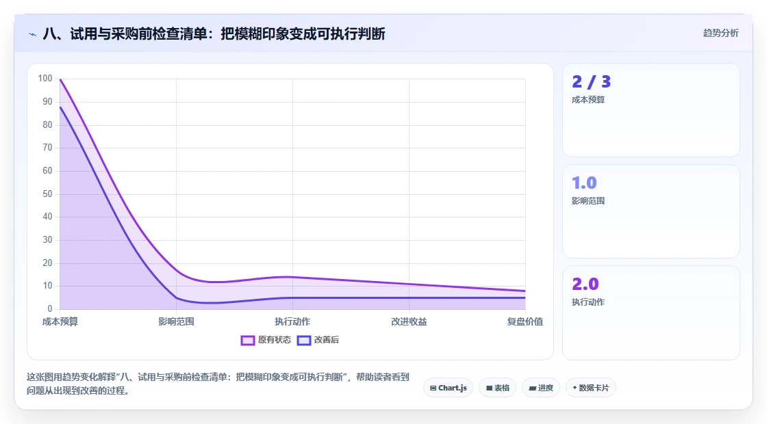Select the 进度 tag chip
Screen dimensions: 767x424
tap(541, 388)
